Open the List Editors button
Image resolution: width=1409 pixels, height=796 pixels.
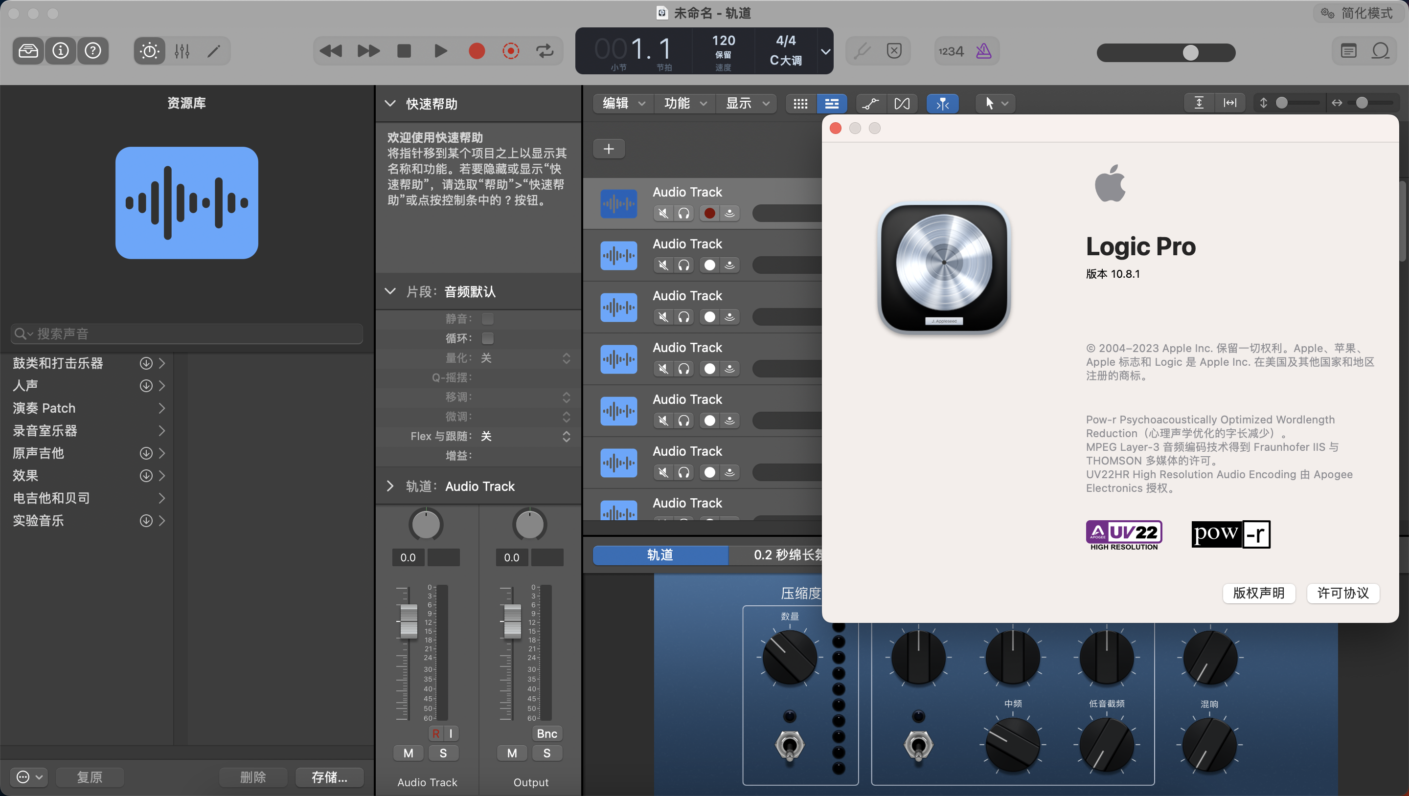(x=1348, y=51)
